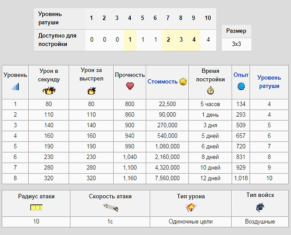Viewport: 291px width, 235px height.
Task: Select the 929 experience value
Action: [241, 168]
